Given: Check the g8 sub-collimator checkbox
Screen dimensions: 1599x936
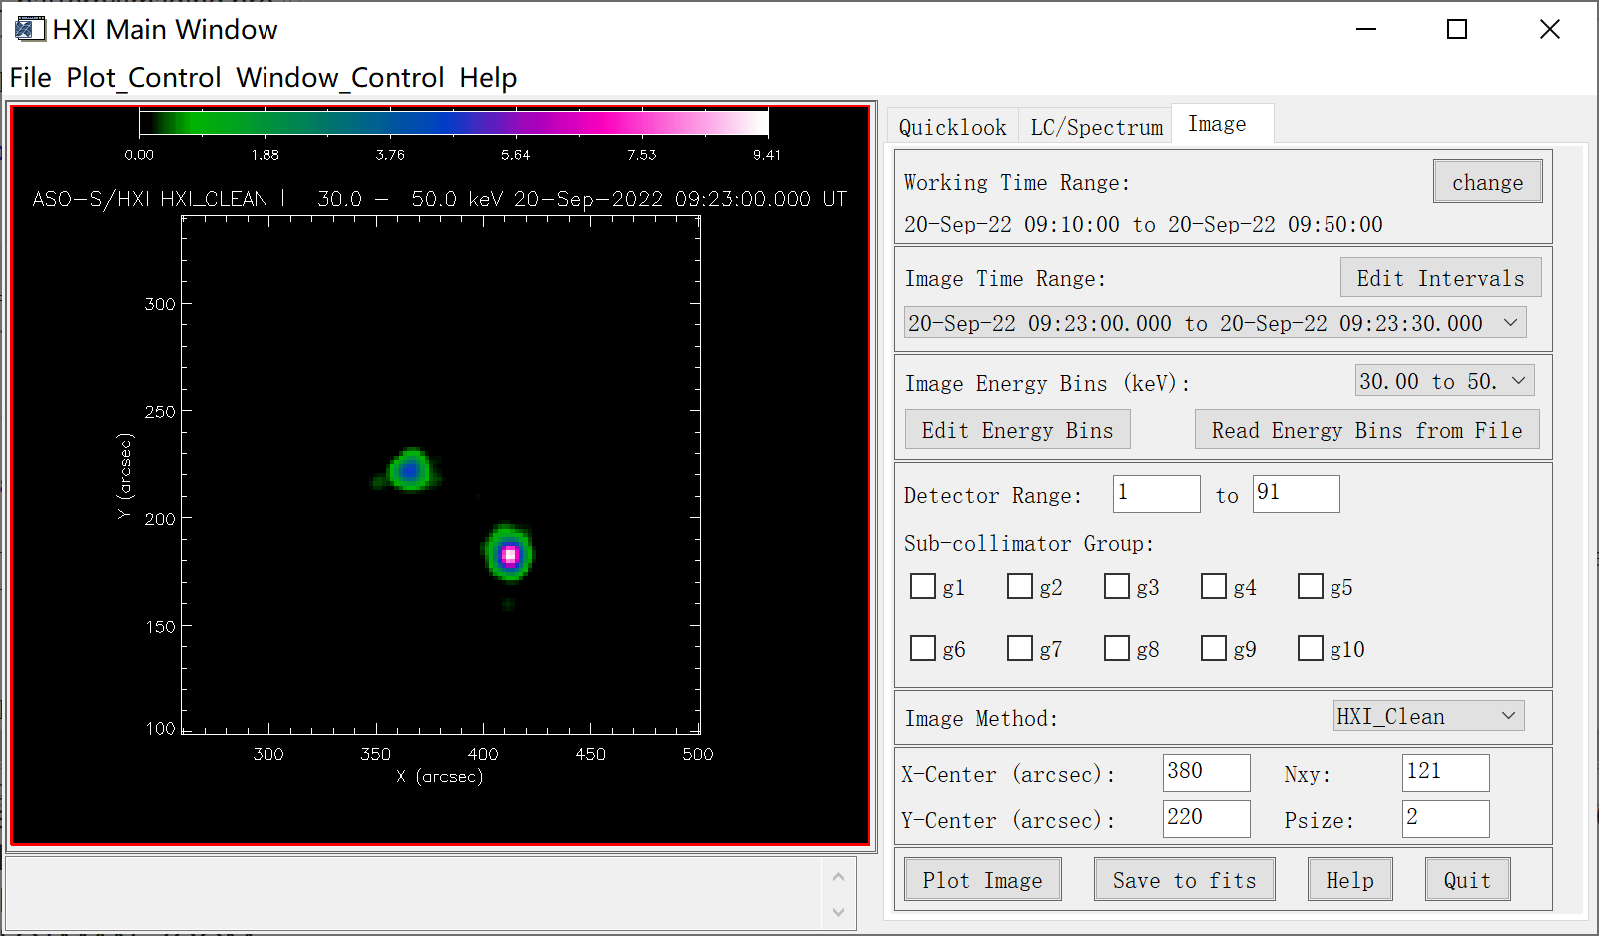Looking at the screenshot, I should click(1117, 648).
